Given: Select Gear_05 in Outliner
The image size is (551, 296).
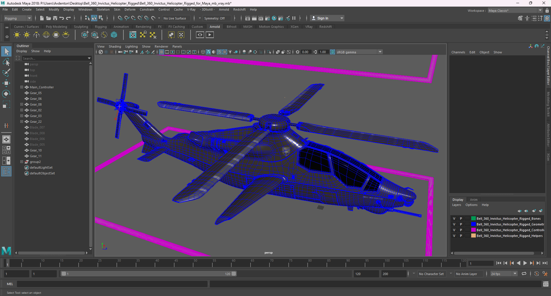Looking at the screenshot, I should [x=36, y=93].
